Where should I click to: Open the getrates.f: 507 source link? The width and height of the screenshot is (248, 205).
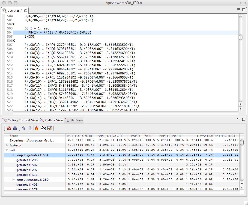coord(27,165)
